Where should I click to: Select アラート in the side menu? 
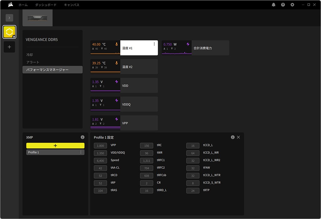point(33,62)
